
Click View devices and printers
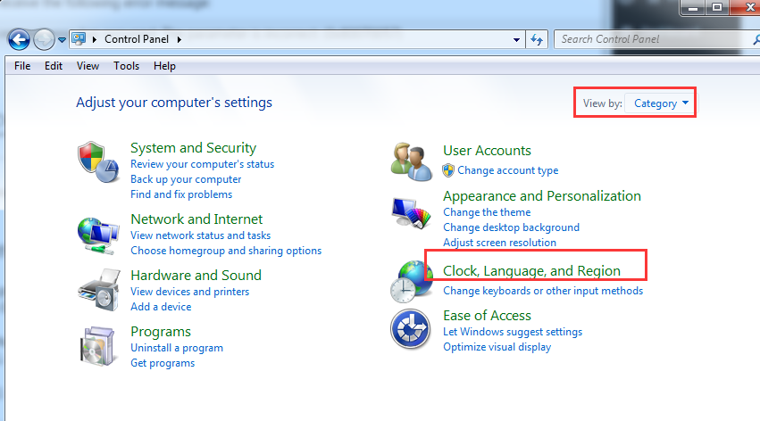[x=189, y=292]
